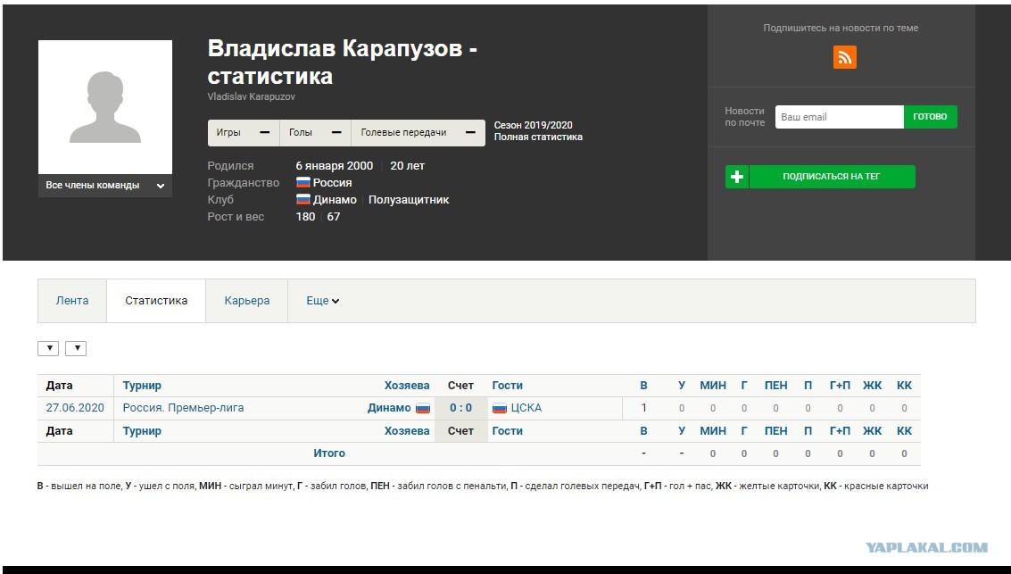Viewport: 1011px width, 574px height.
Task: Click the green ГОТОВО button
Action: [x=931, y=117]
